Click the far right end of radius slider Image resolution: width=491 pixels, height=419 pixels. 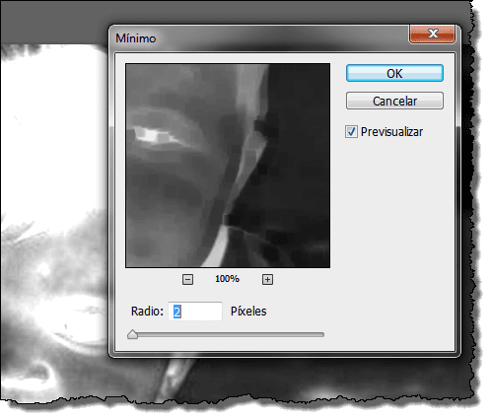[322, 334]
